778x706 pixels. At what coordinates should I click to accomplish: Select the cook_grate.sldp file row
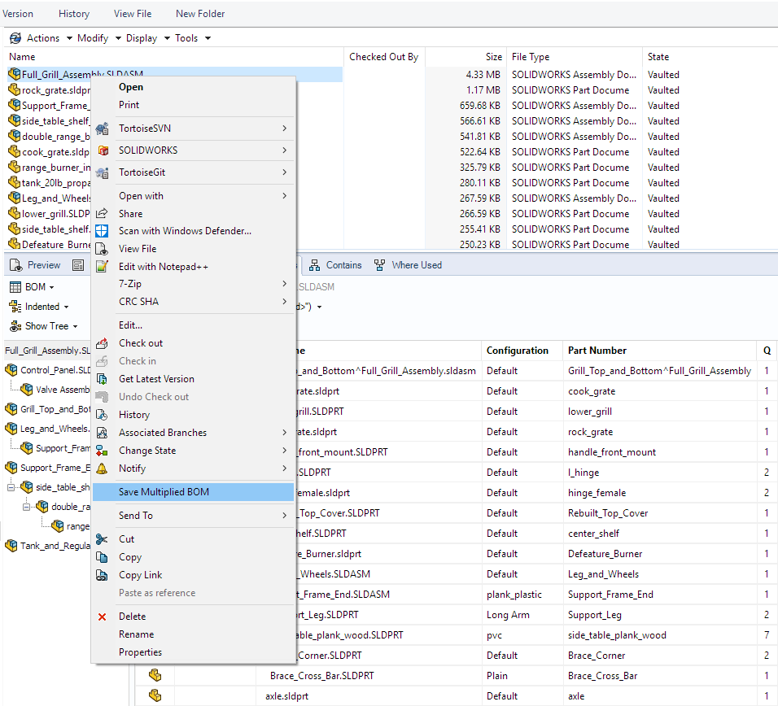point(50,152)
